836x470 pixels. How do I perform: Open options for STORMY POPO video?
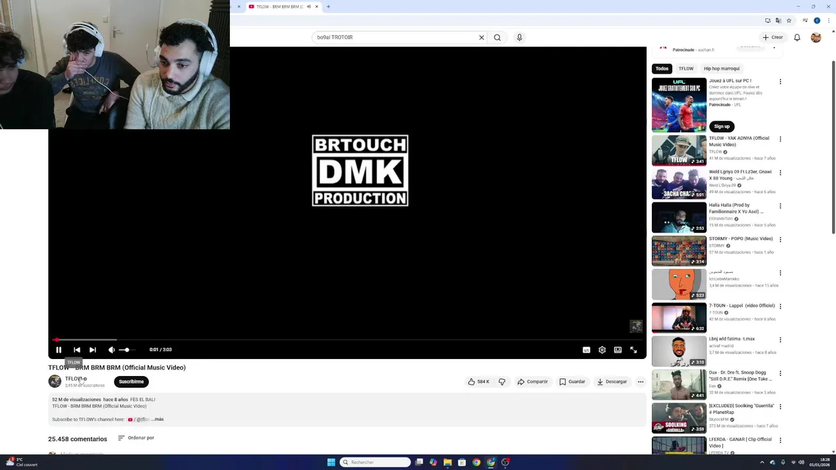pos(780,240)
